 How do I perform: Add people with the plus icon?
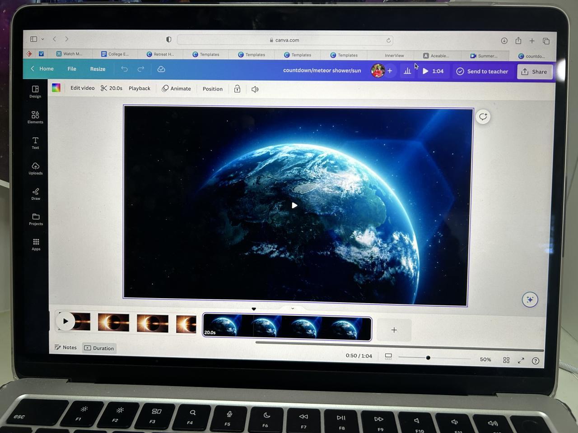390,71
